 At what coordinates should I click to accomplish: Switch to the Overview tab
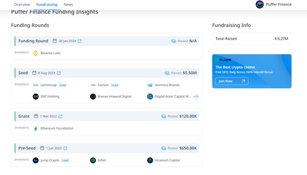coord(22,5)
